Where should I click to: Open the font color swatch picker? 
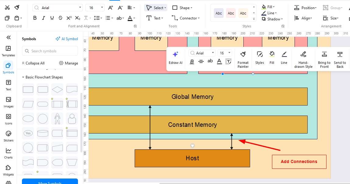point(131,18)
